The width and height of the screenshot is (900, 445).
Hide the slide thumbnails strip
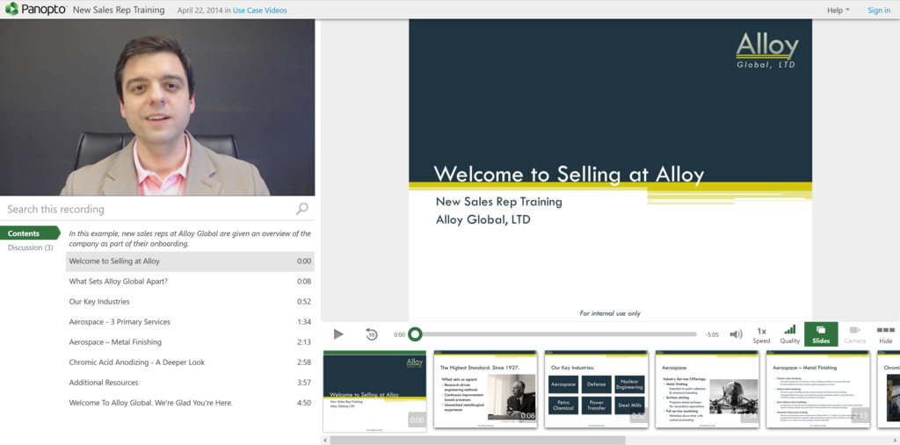885,334
